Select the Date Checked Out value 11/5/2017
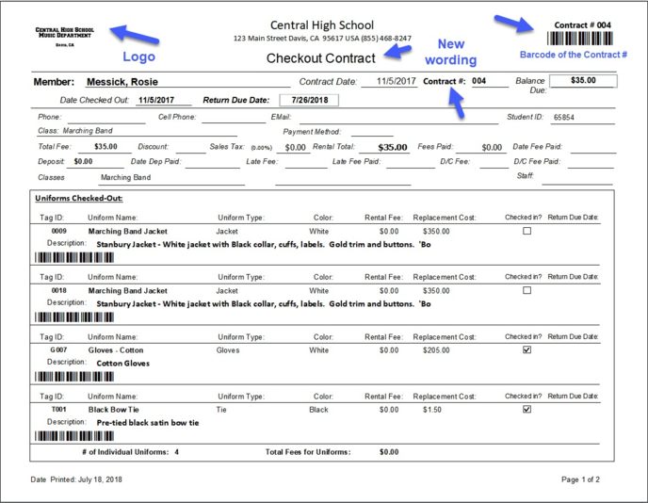648x503 pixels. tap(158, 99)
